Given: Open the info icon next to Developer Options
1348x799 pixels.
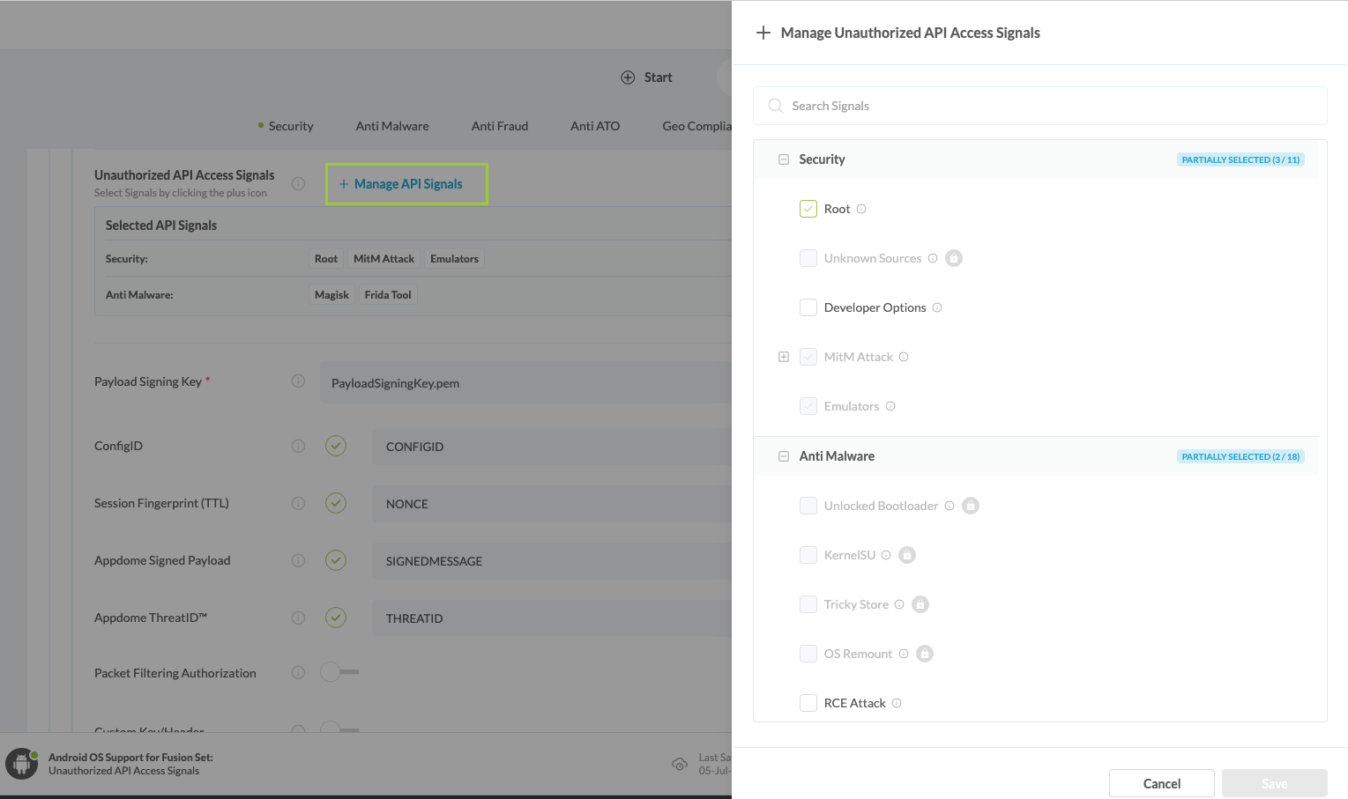Looking at the screenshot, I should tap(937, 307).
